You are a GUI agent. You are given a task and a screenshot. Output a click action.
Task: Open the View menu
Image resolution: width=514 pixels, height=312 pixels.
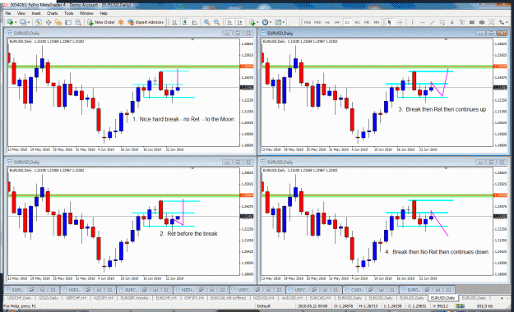(21, 13)
